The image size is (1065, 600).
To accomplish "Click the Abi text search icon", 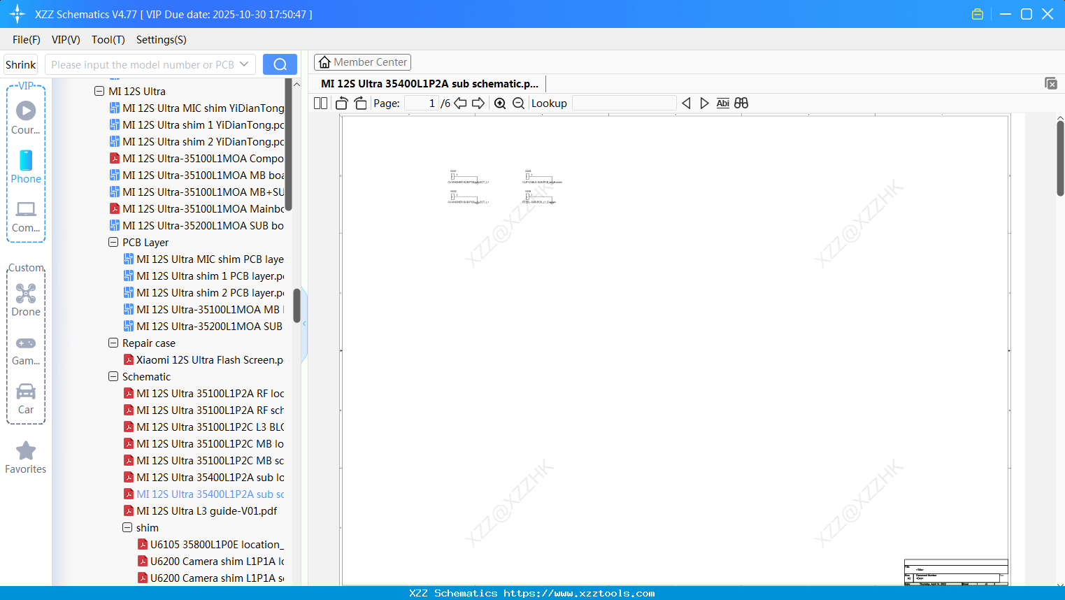I will [x=722, y=103].
